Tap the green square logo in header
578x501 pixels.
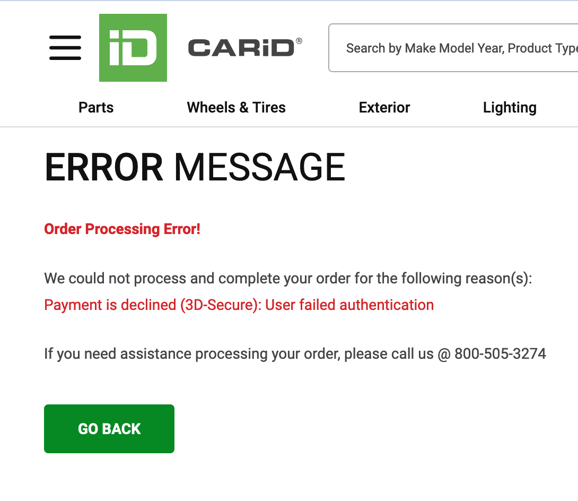click(x=133, y=48)
